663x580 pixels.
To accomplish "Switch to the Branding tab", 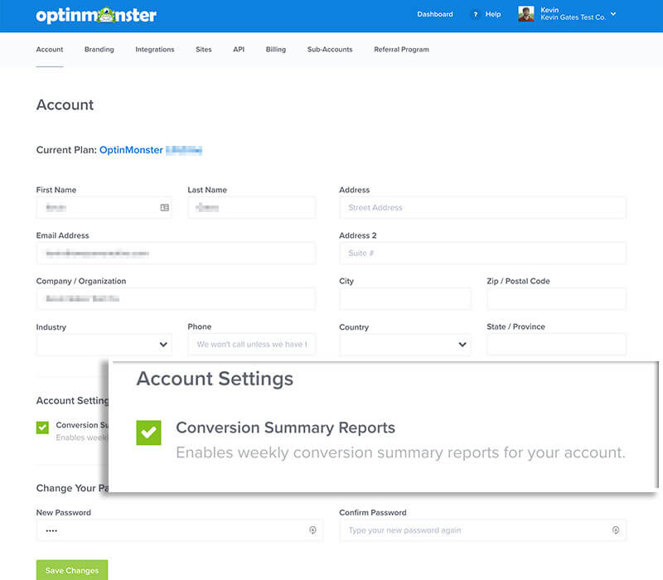I will (x=99, y=50).
